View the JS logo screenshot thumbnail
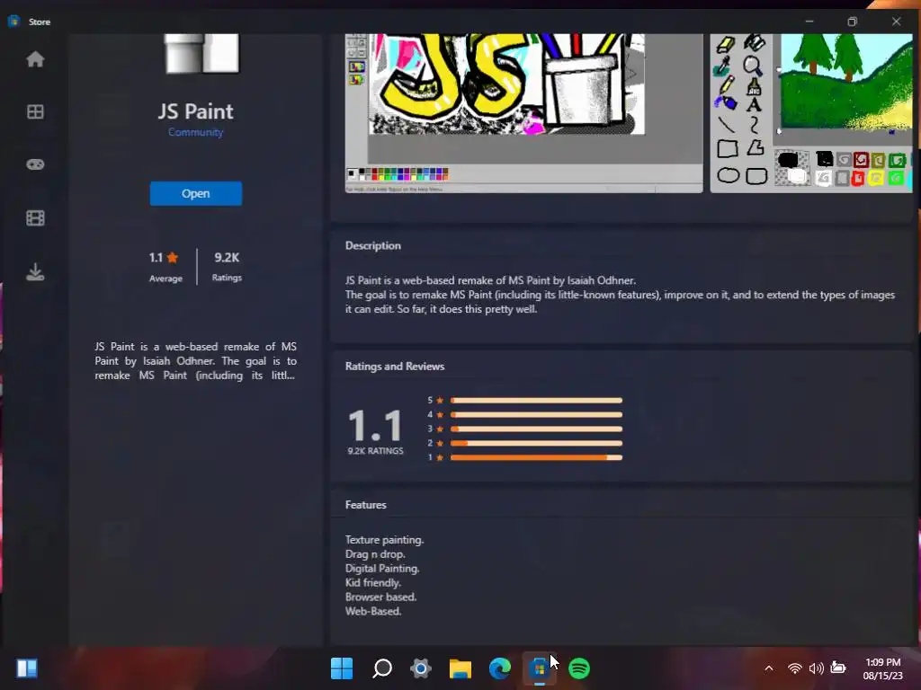 (x=523, y=112)
